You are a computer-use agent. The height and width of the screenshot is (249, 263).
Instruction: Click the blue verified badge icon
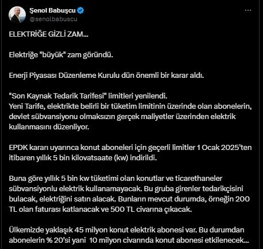click(x=80, y=10)
